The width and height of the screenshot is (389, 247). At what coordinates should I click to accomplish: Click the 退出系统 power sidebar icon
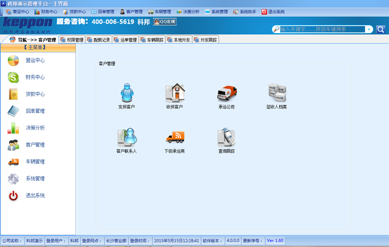click(13, 196)
